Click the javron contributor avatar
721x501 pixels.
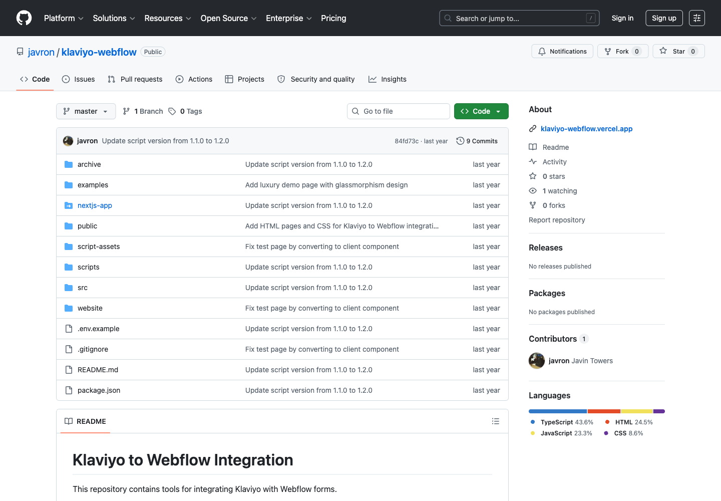coord(537,361)
